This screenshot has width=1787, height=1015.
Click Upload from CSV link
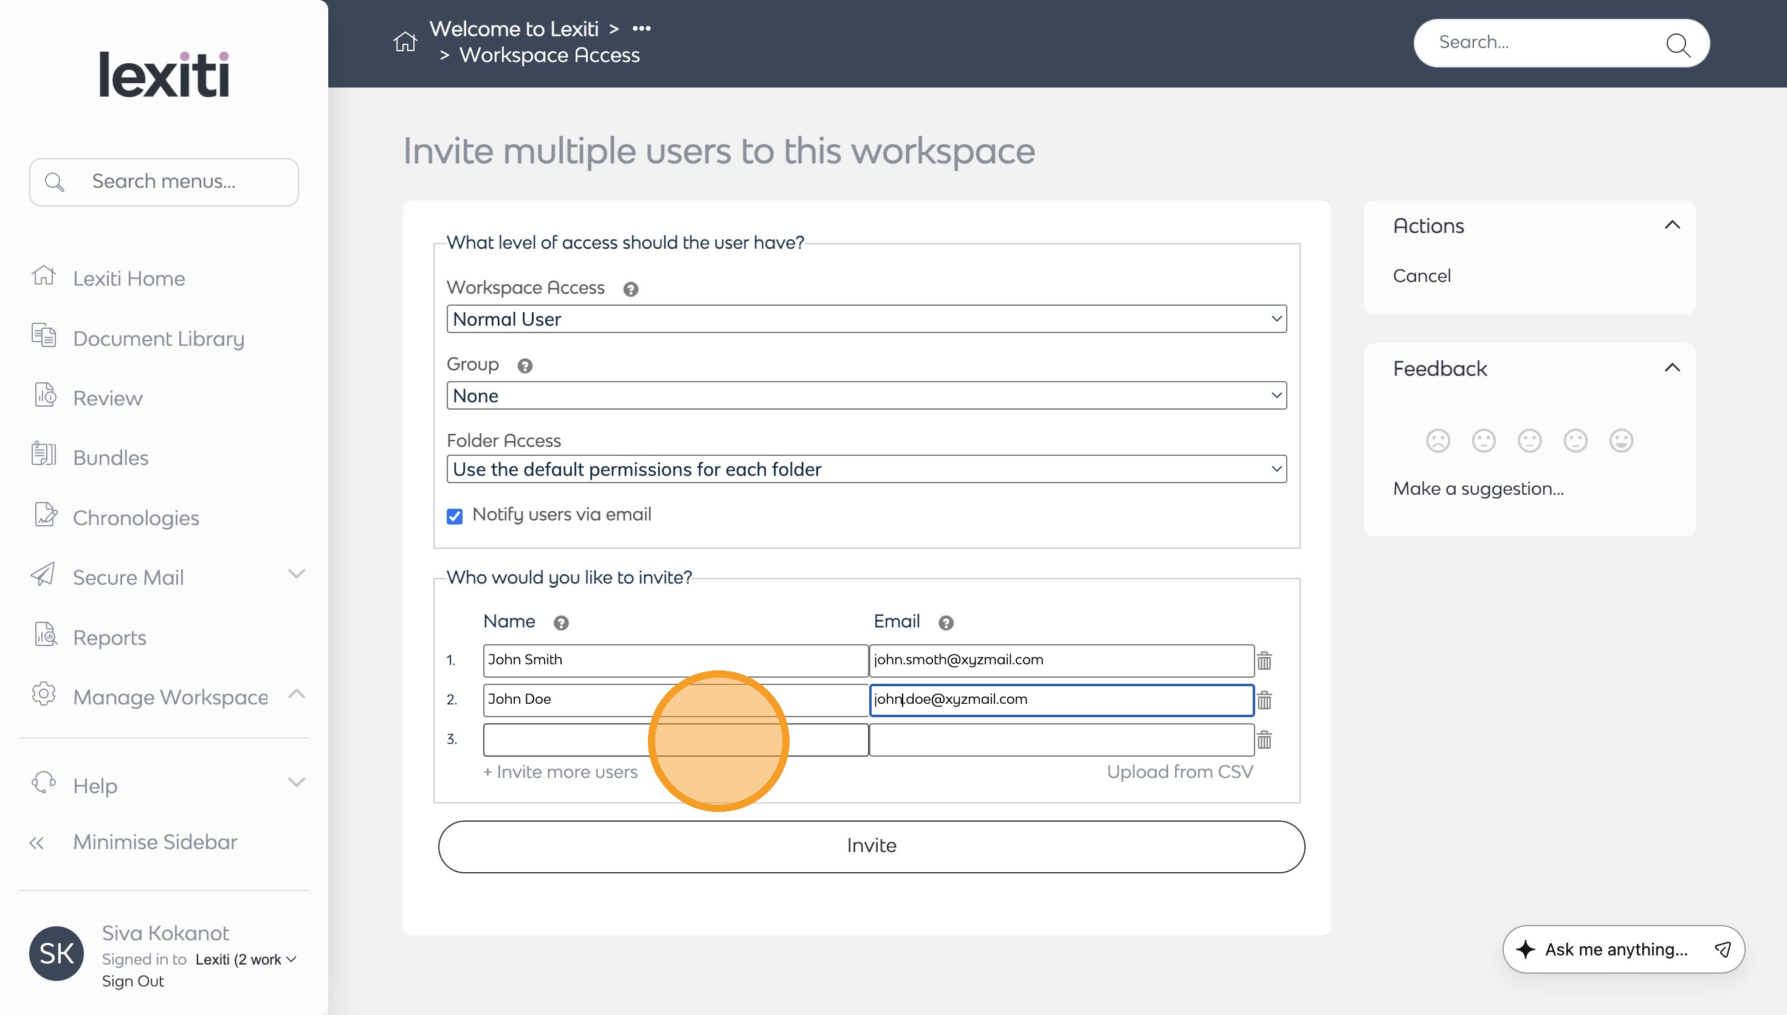tap(1179, 772)
